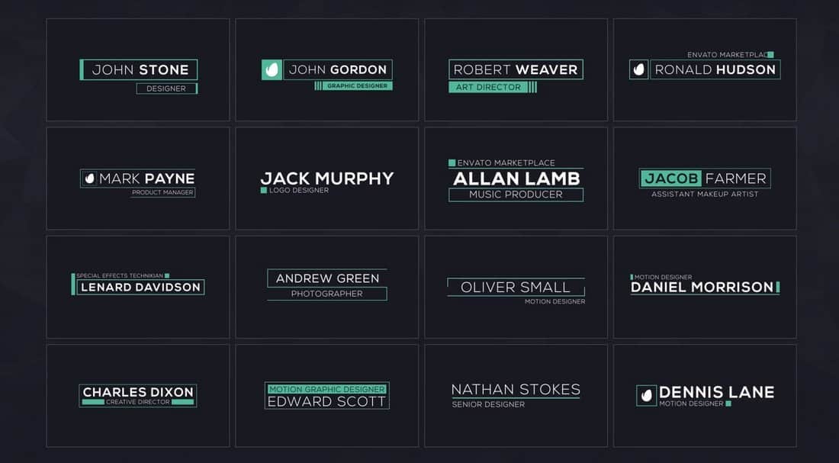Pick the Charles Dixon Creative Director template
The width and height of the screenshot is (839, 463).
click(138, 395)
